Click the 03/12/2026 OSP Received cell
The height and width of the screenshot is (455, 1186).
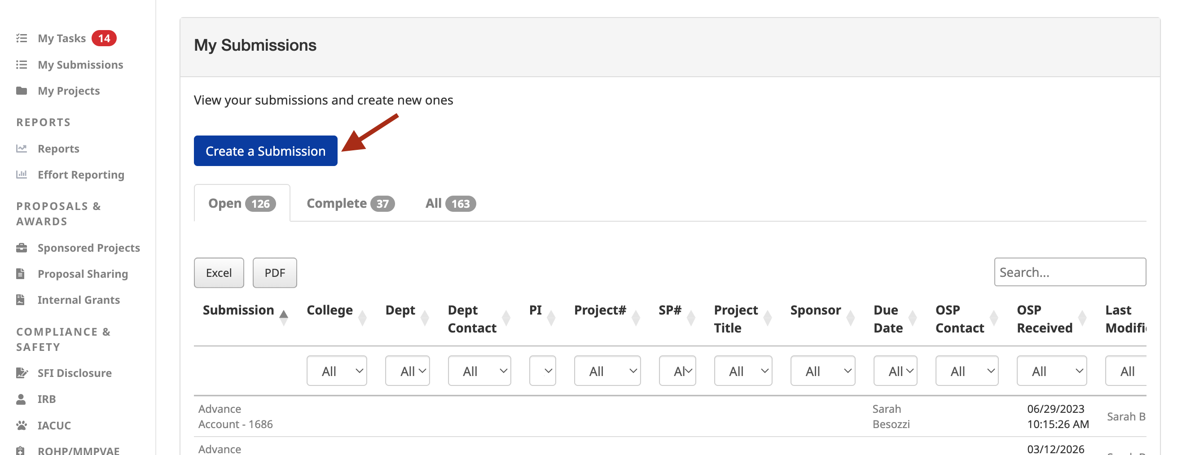click(1055, 449)
